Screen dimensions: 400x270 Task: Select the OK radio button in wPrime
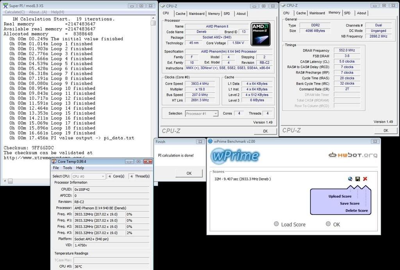pyautogui.click(x=328, y=224)
